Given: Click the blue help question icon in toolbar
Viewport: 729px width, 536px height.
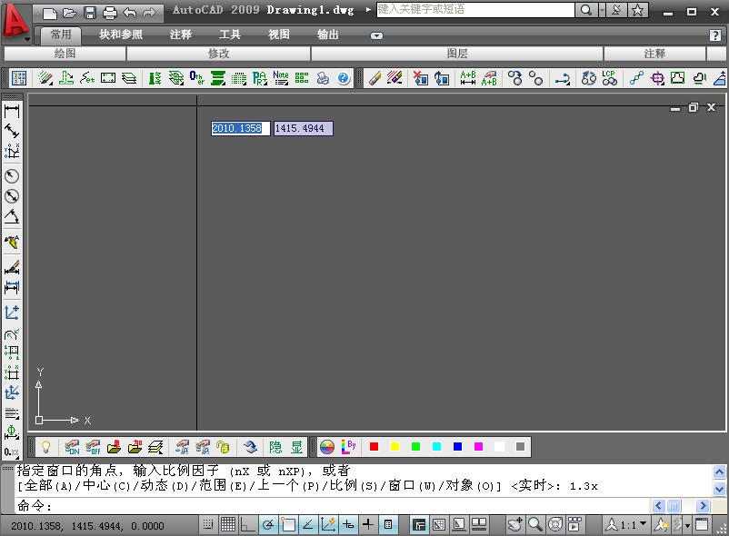Looking at the screenshot, I should (x=343, y=78).
